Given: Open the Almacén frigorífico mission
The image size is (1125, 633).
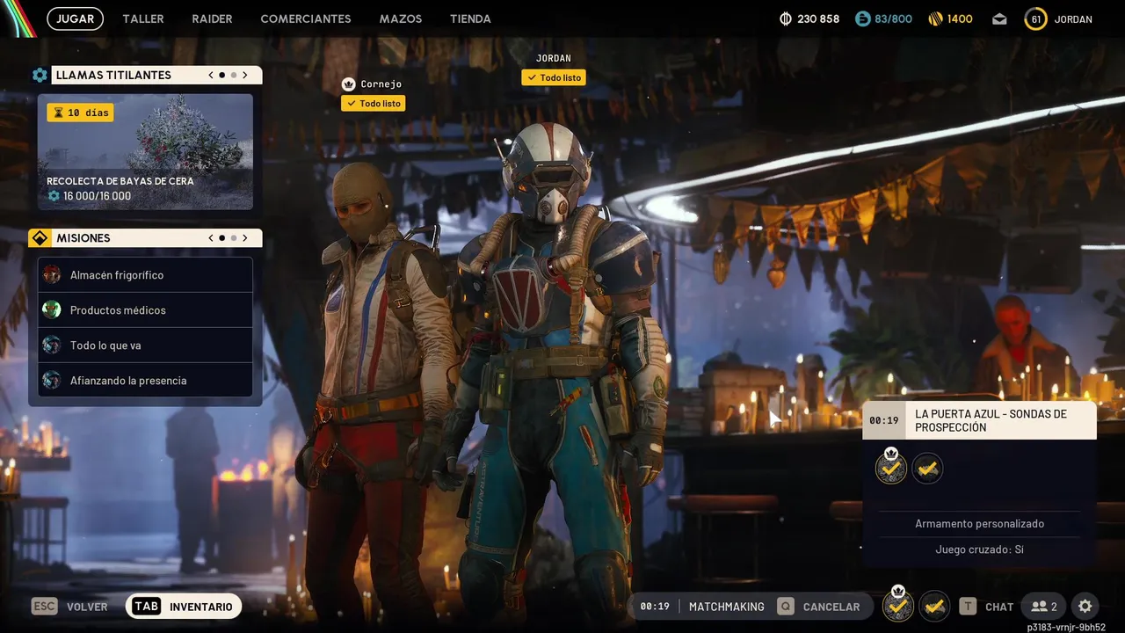Looking at the screenshot, I should click(x=145, y=275).
